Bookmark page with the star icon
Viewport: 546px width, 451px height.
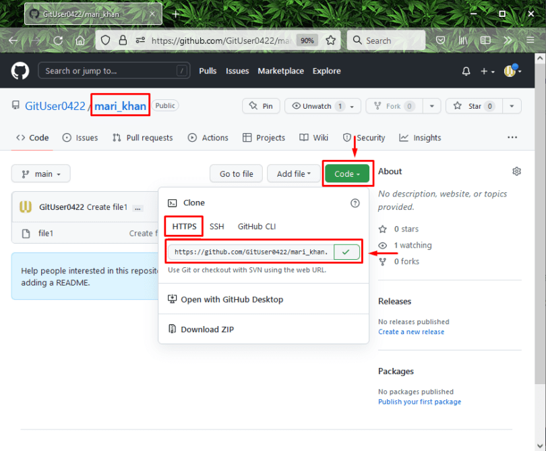330,41
